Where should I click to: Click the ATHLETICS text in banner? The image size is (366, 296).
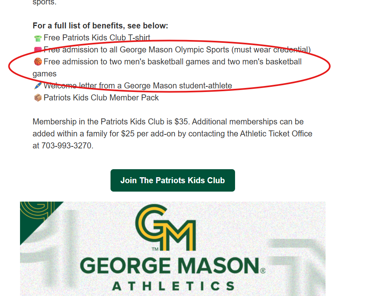point(173,286)
